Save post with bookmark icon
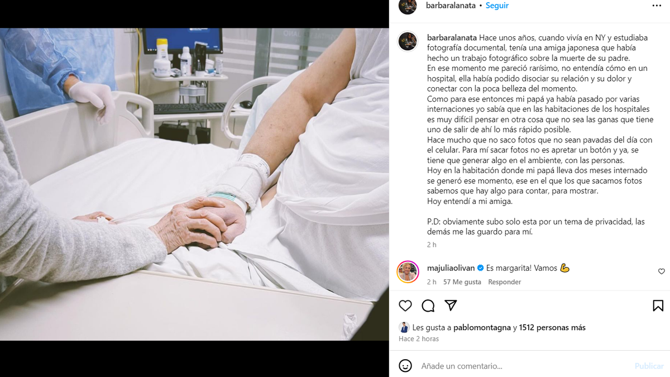The width and height of the screenshot is (670, 377). point(658,306)
